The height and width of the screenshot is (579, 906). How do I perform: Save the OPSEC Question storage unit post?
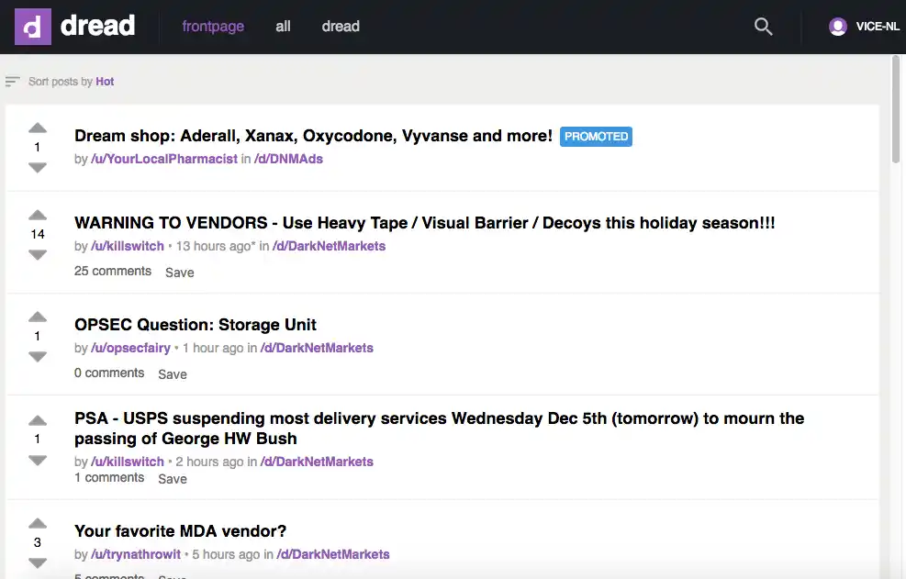[x=173, y=374]
